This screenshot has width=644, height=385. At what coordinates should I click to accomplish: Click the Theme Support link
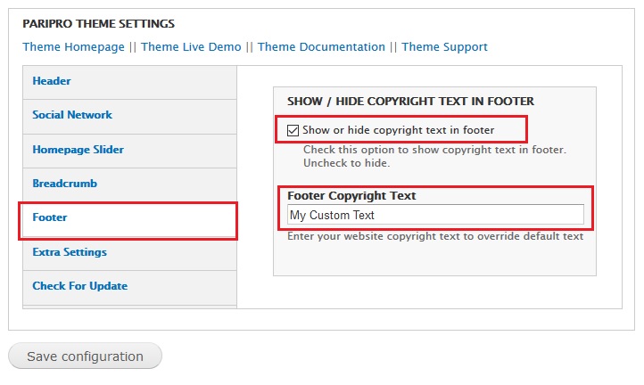[x=444, y=47]
